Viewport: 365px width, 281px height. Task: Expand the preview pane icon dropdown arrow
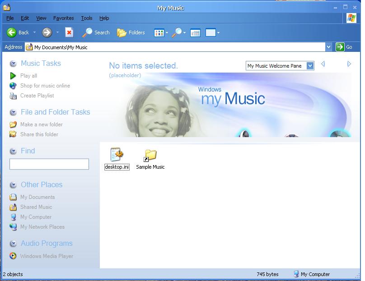coord(218,33)
